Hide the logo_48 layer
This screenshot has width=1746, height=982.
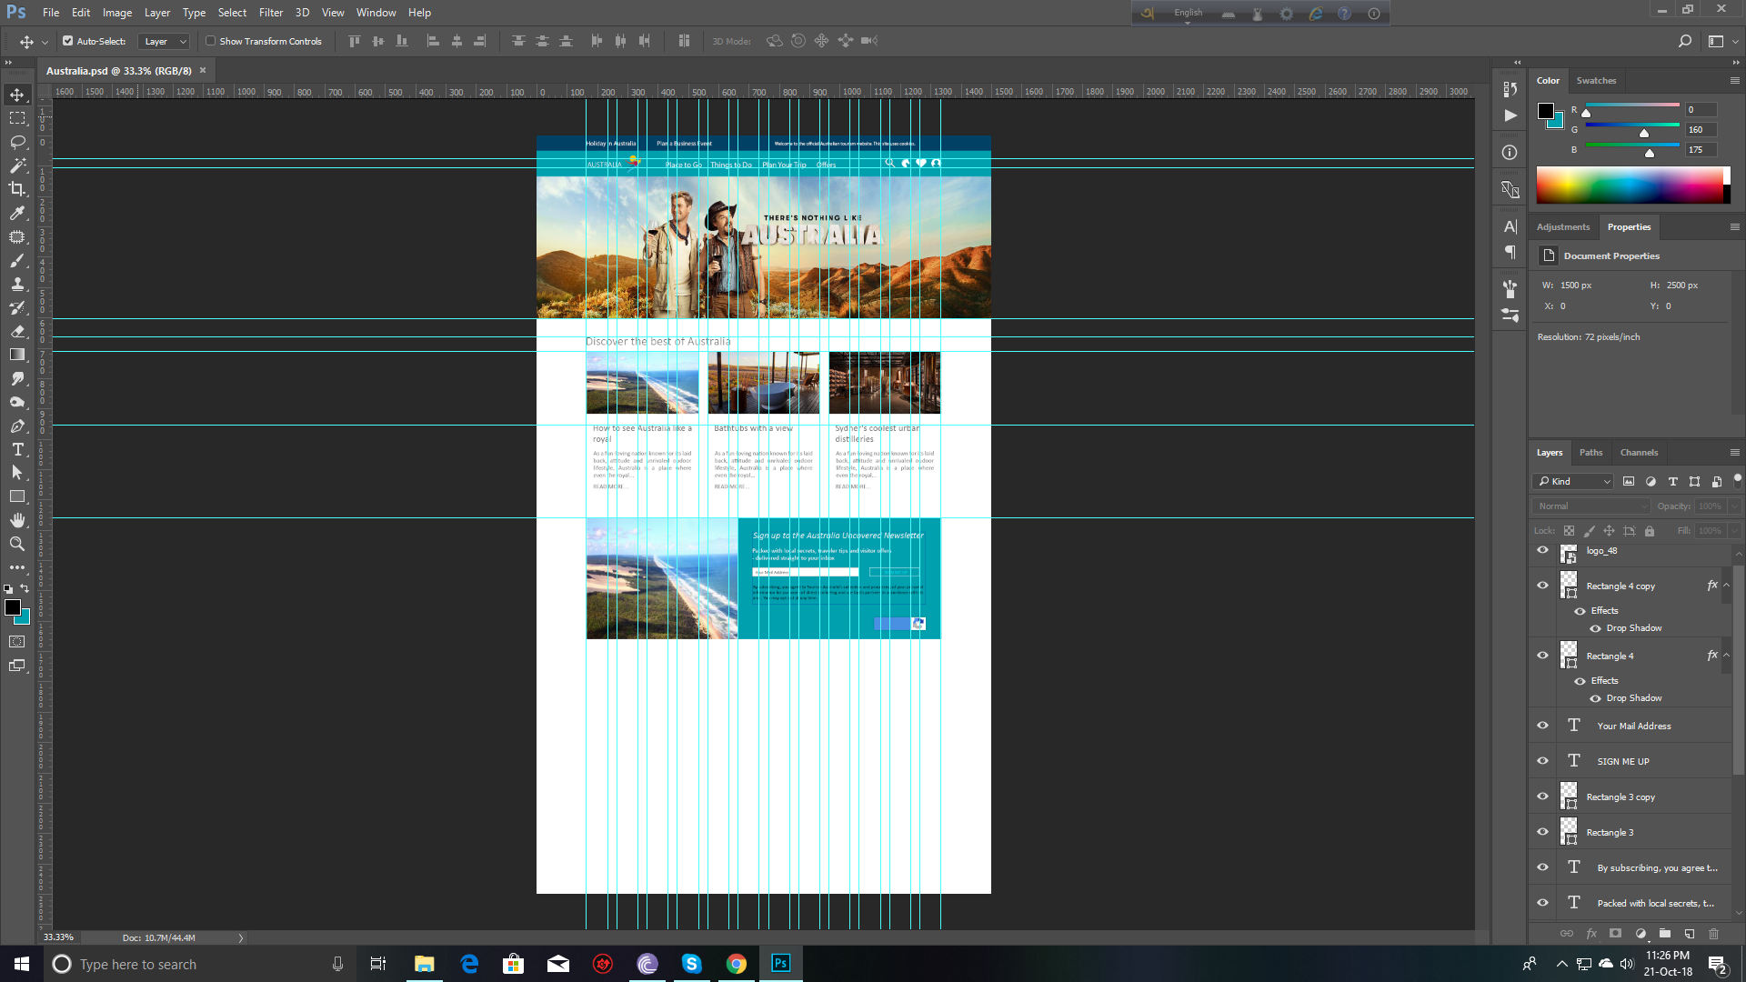pyautogui.click(x=1542, y=550)
